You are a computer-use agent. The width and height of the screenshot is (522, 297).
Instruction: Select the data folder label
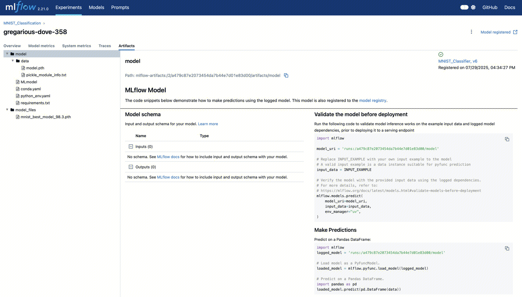(25, 61)
